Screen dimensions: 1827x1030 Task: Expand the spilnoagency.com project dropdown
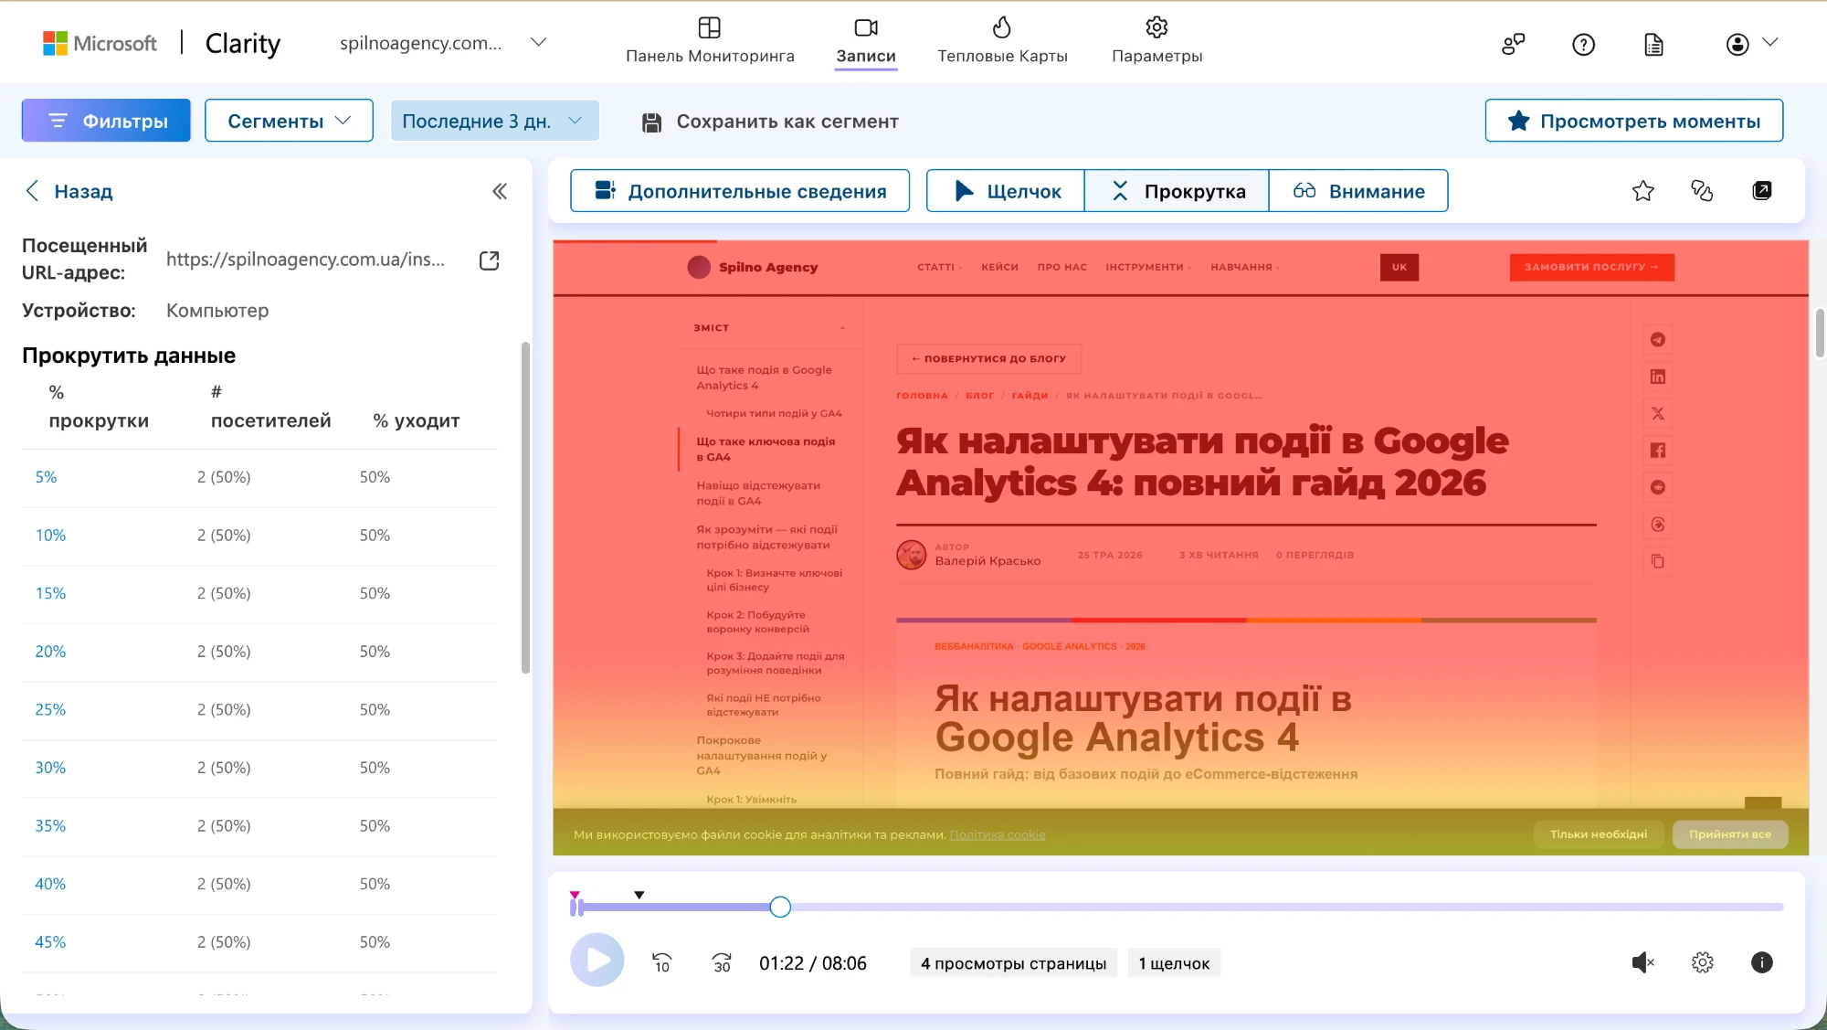538,42
